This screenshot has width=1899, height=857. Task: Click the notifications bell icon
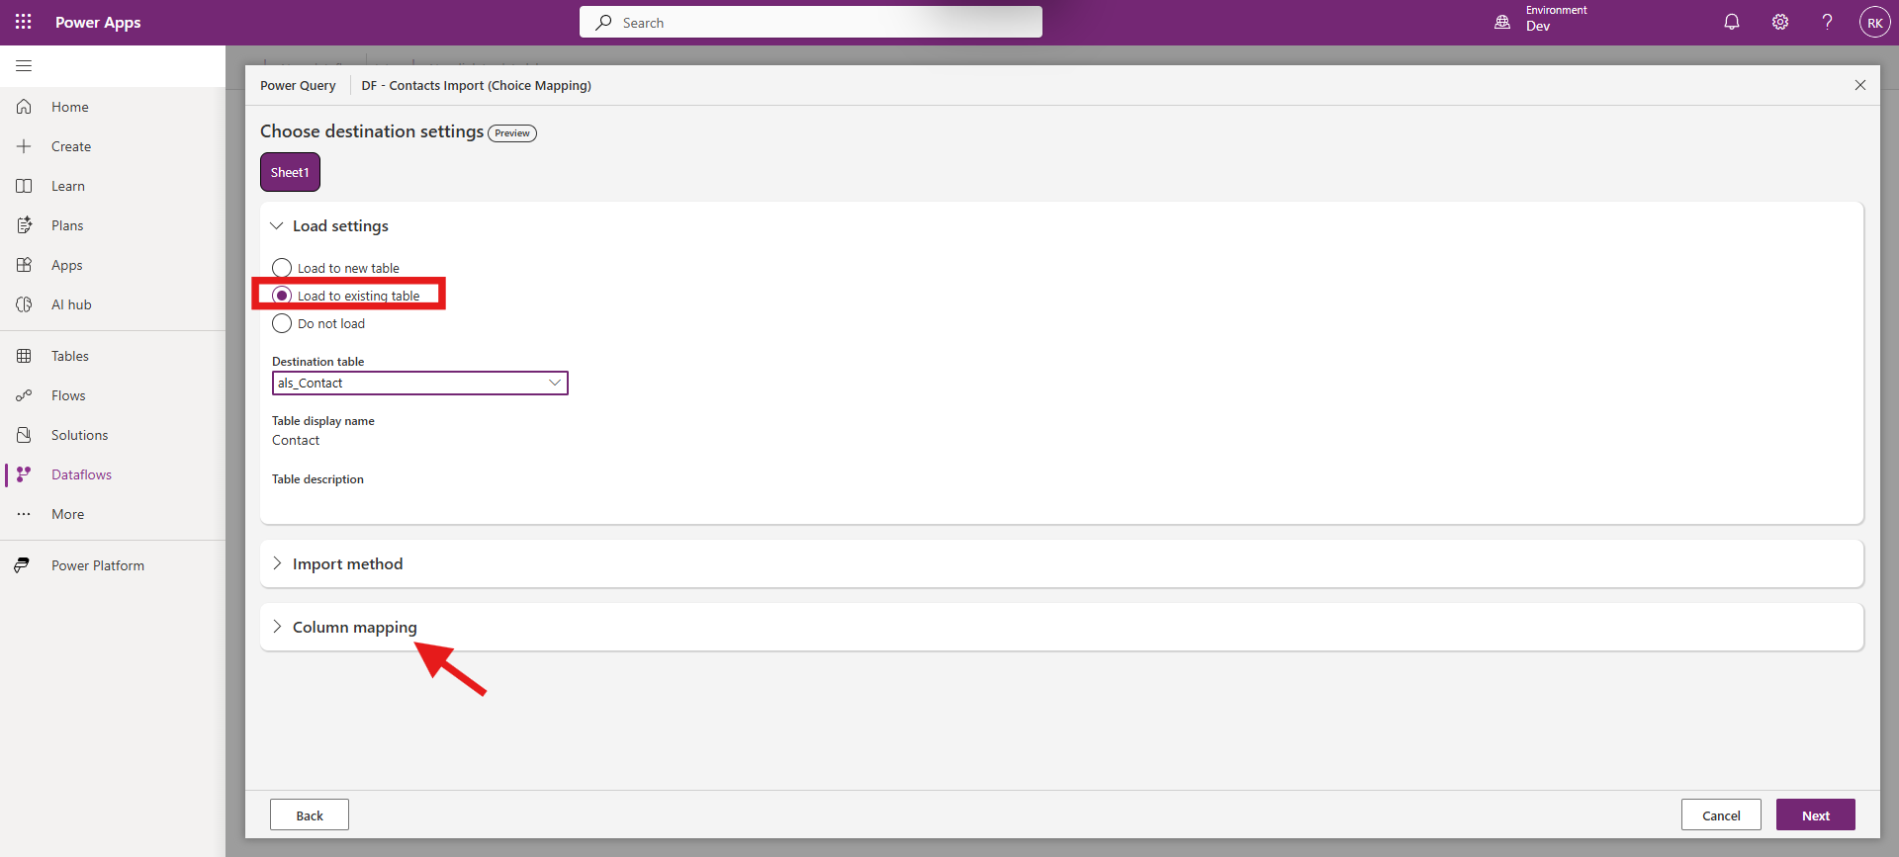[1731, 22]
